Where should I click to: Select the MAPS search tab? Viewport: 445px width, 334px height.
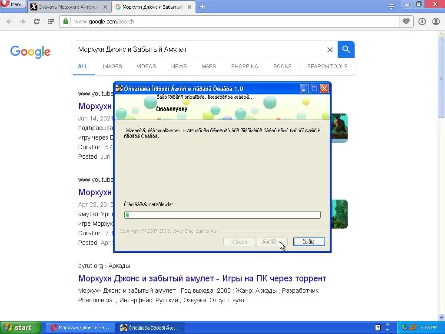click(x=209, y=67)
